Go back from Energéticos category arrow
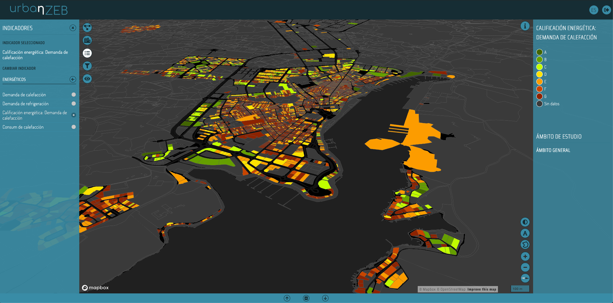This screenshot has height=303, width=613. 73,79
